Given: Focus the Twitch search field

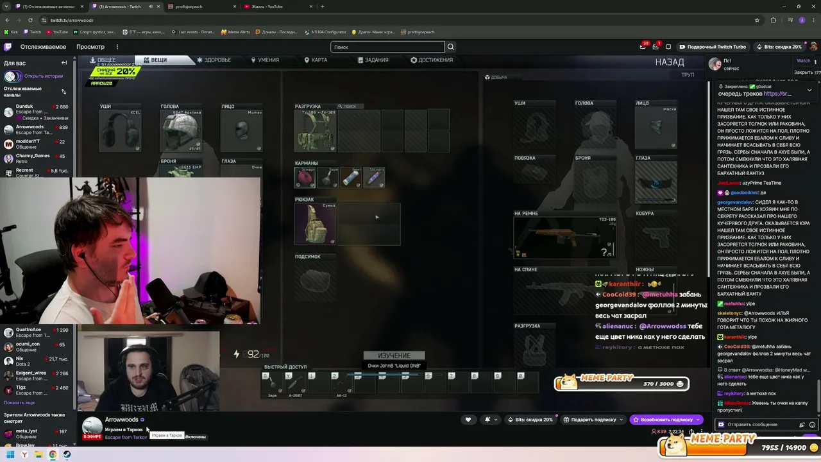Looking at the screenshot, I should point(387,47).
